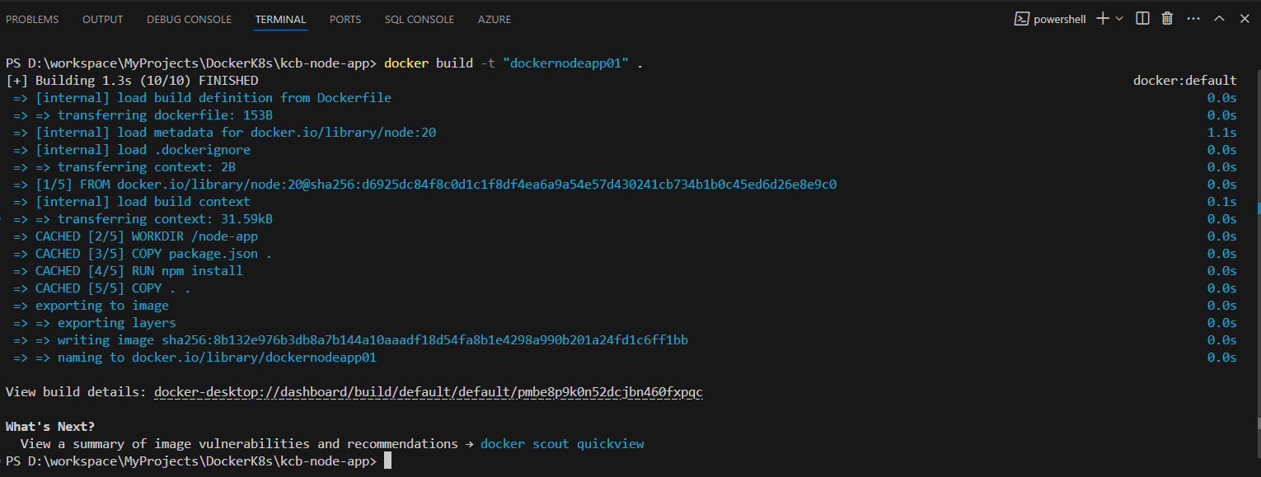The width and height of the screenshot is (1261, 477).
Task: Open the SQL CONSOLE tab
Action: (420, 19)
